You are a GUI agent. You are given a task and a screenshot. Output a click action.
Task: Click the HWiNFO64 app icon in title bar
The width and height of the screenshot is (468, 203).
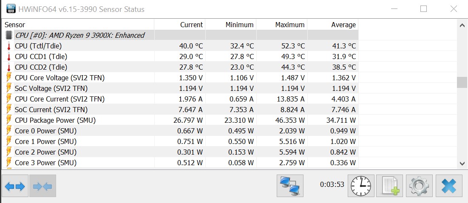(11, 9)
